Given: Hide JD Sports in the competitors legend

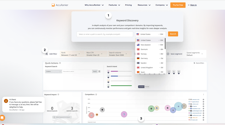Looking at the screenshot, I should (x=203, y=106).
